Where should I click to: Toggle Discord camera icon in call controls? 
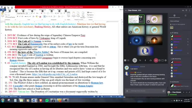pyautogui.click(x=140, y=60)
